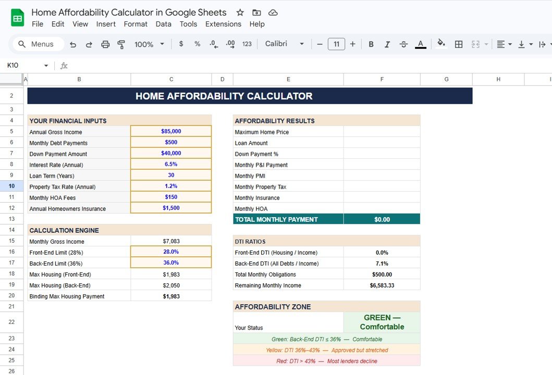Click the paint format tool
The height and width of the screenshot is (375, 552).
tap(121, 44)
